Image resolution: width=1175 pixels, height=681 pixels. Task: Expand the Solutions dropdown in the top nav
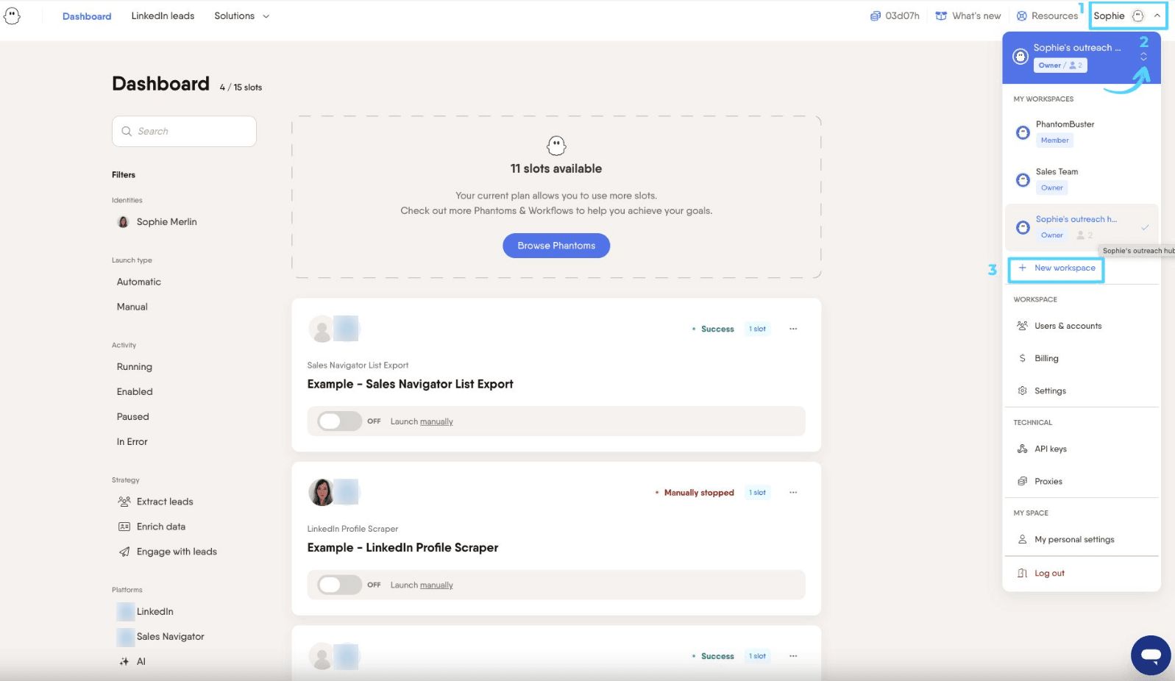point(242,16)
